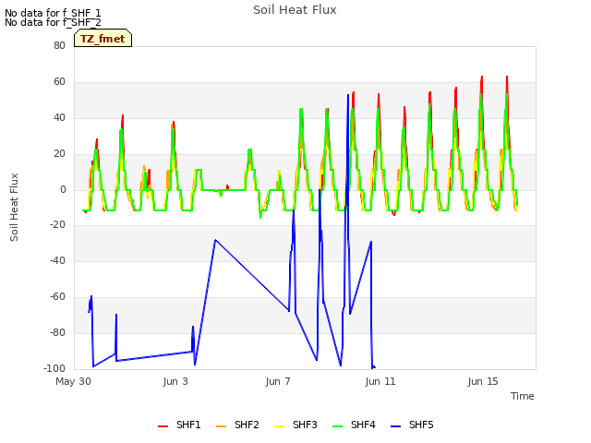Click the blue SHF5 peak near Jun 4-5
The width and height of the screenshot is (591, 443).
pyautogui.click(x=215, y=240)
